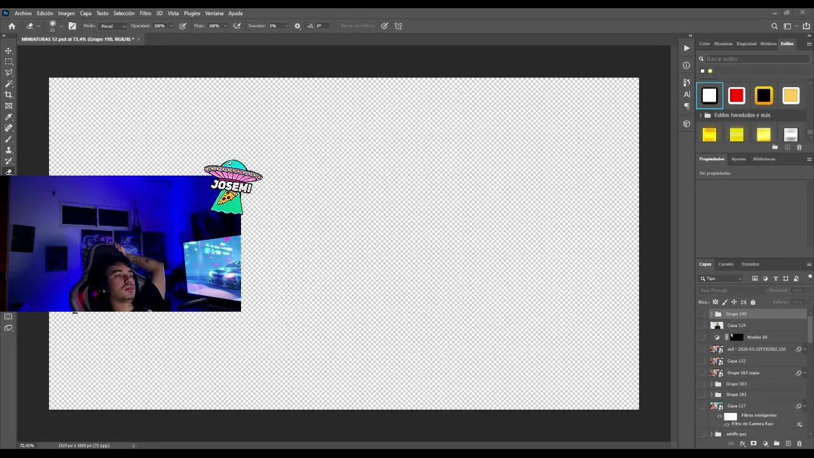
Task: Select the Crop tool
Action: coord(9,95)
